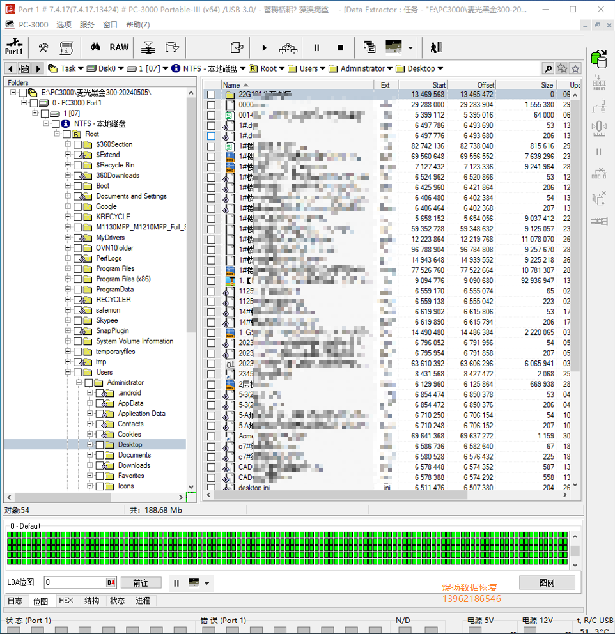The image size is (615, 634).
Task: Check the file row with size 1 555 380
Action: (x=211, y=105)
